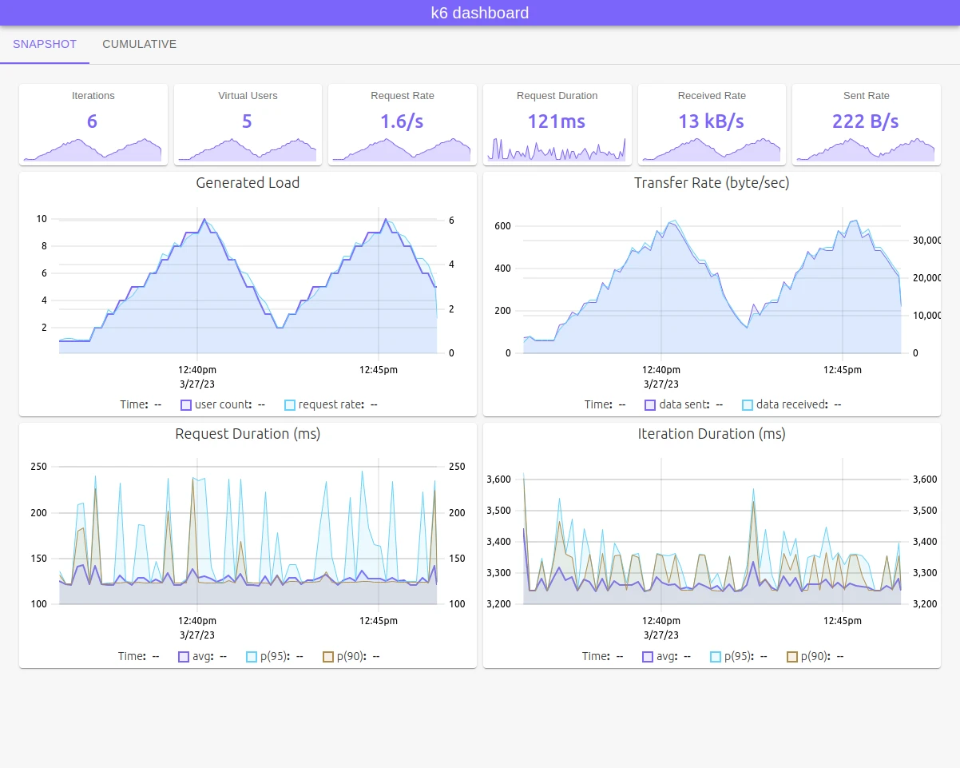Click the k6 dashboard title
The image size is (960, 768).
[480, 13]
